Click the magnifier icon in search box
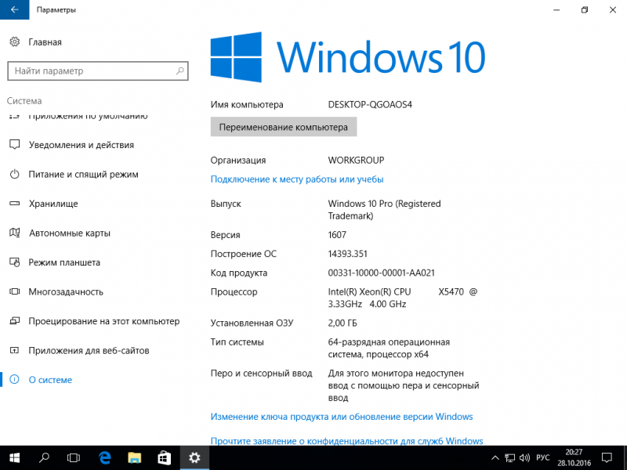The width and height of the screenshot is (627, 470). click(x=180, y=70)
